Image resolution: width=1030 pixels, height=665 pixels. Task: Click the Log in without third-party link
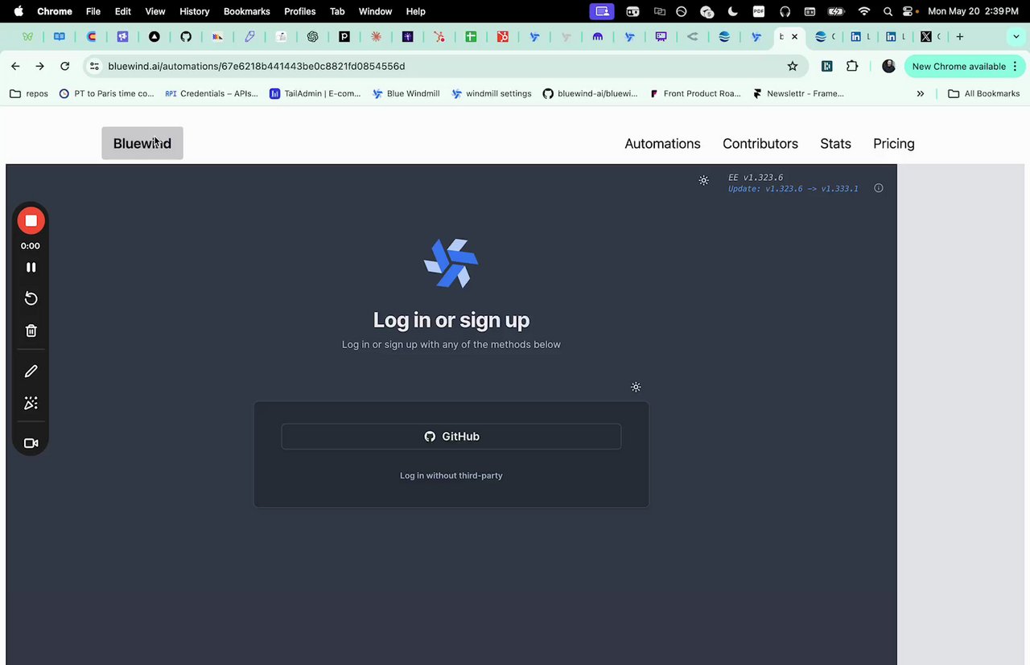(x=451, y=475)
